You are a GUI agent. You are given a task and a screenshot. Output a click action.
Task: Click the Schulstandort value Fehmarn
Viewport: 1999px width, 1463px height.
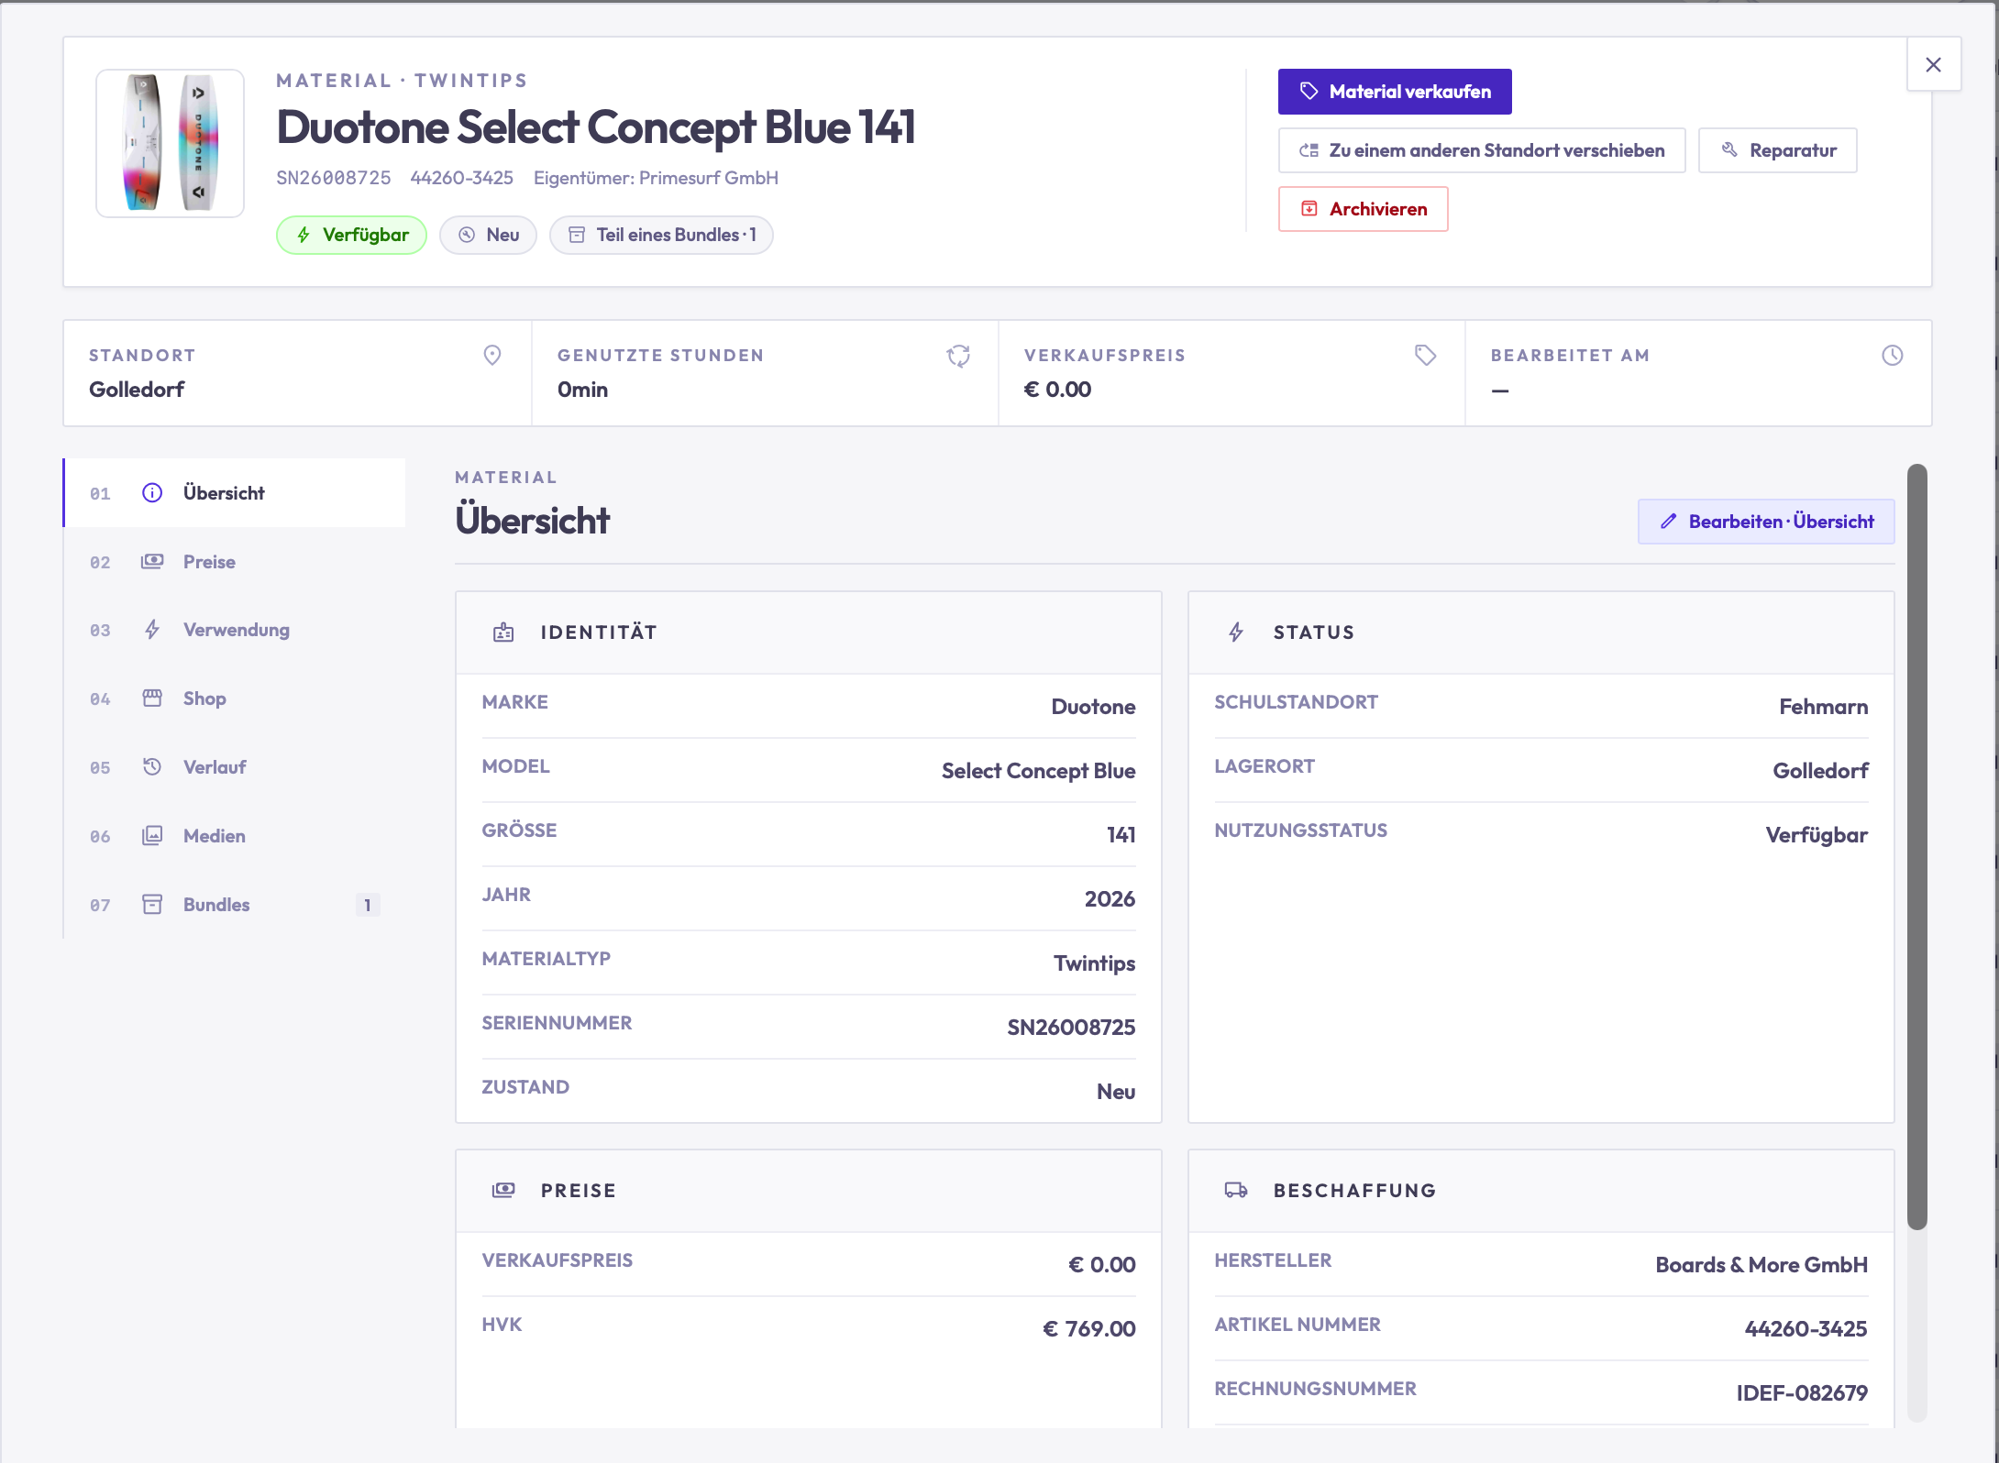(x=1824, y=707)
